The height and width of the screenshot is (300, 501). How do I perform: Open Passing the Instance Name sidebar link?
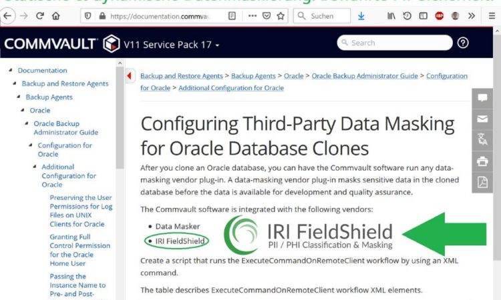(77, 285)
